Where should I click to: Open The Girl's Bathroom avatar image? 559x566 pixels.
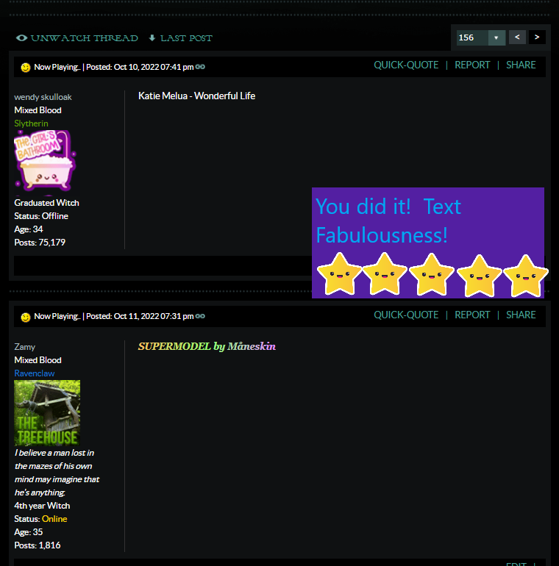[x=47, y=162]
